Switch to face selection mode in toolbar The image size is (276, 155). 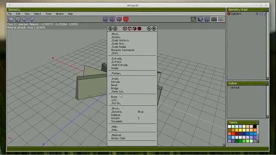tap(119, 19)
